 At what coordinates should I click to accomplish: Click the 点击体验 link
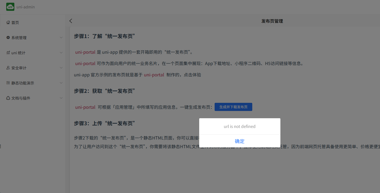tap(192, 75)
